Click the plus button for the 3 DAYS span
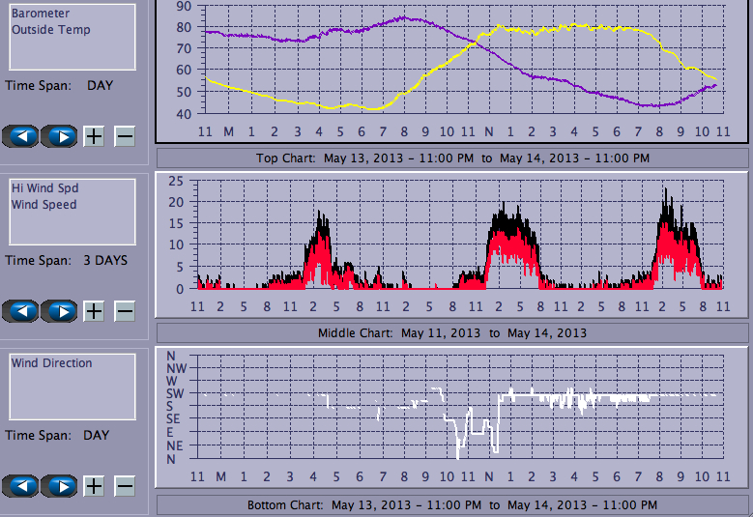753x517 pixels. pos(94,311)
